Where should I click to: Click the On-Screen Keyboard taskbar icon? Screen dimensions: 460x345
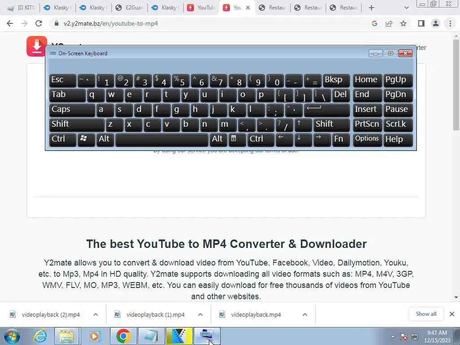(x=207, y=336)
